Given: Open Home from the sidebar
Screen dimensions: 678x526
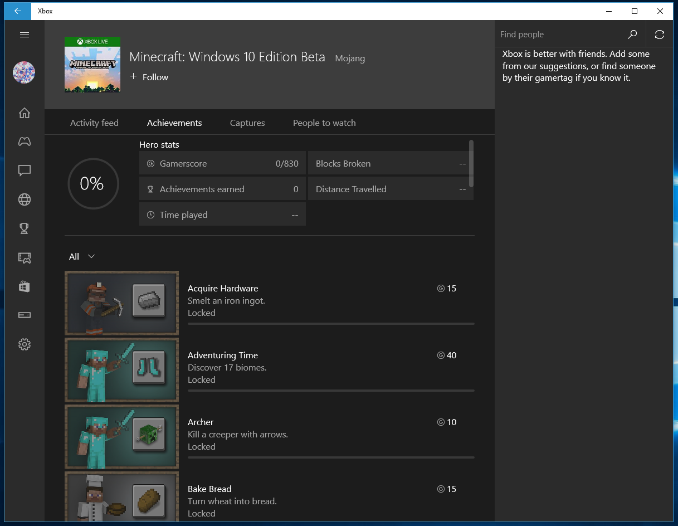Looking at the screenshot, I should click(24, 113).
